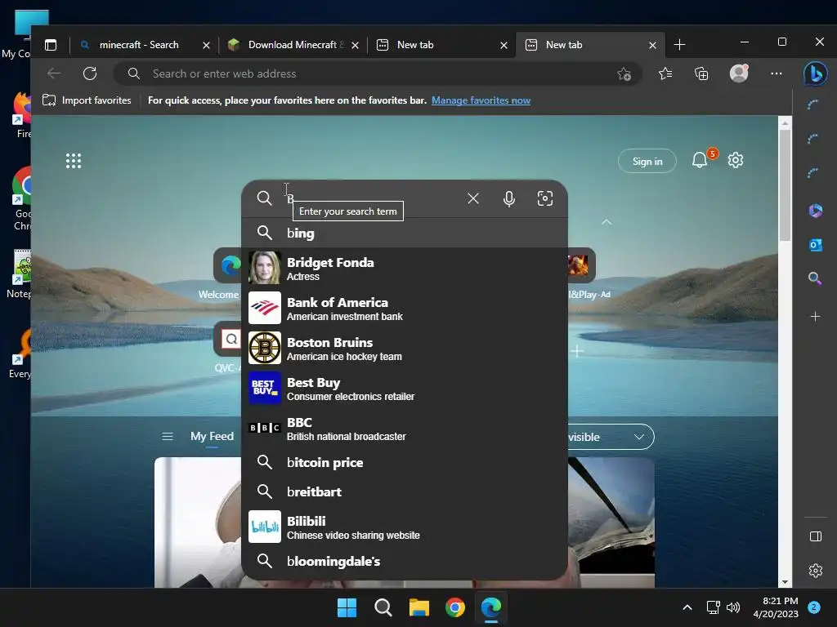Open Microsoft 365 sidebar icon

(x=815, y=211)
